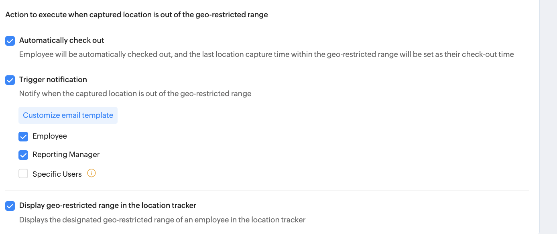Select the Employee label text
557x234 pixels.
pyautogui.click(x=50, y=136)
